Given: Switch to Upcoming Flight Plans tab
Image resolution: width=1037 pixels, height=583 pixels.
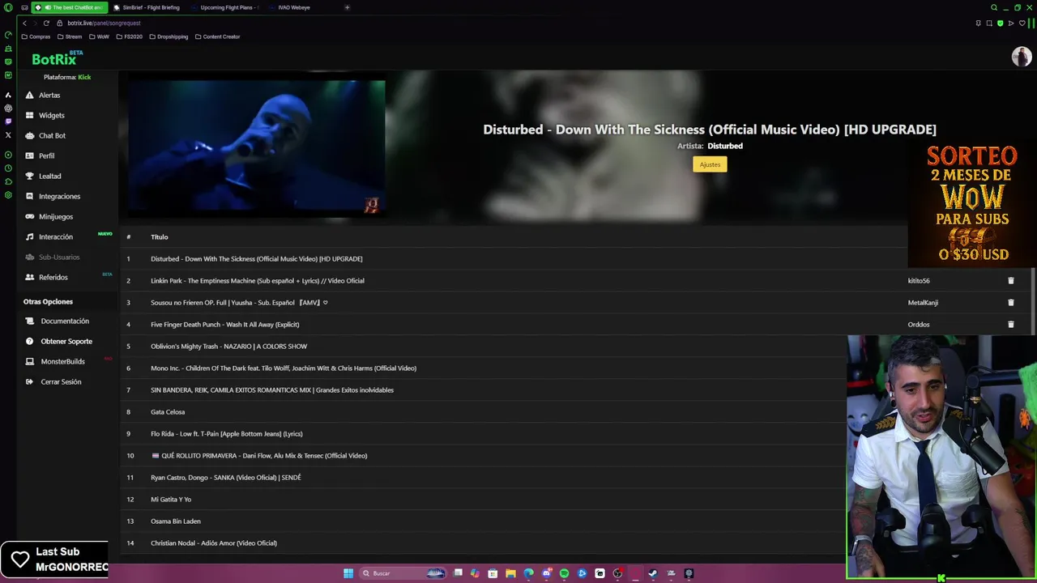Looking at the screenshot, I should click(x=227, y=7).
